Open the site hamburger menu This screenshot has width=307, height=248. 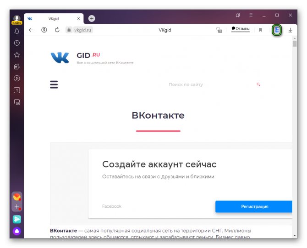click(54, 84)
